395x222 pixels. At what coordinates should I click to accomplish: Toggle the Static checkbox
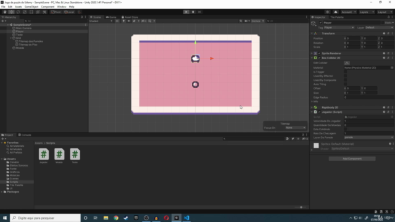click(x=383, y=23)
